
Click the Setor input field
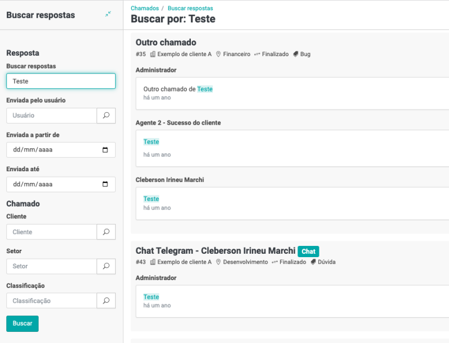(x=52, y=266)
